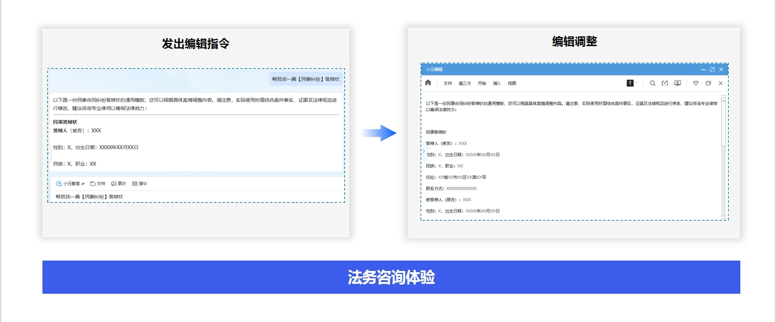Screen dimensions: 776x322
Task: Click the downward triangle collapse icon
Action: [x=696, y=83]
